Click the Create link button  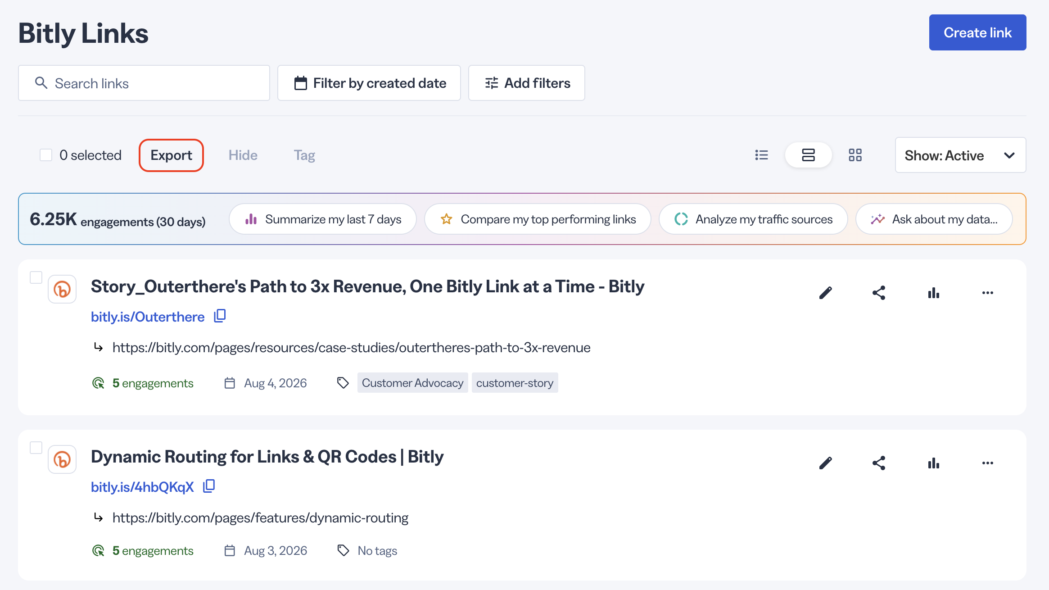pyautogui.click(x=977, y=32)
